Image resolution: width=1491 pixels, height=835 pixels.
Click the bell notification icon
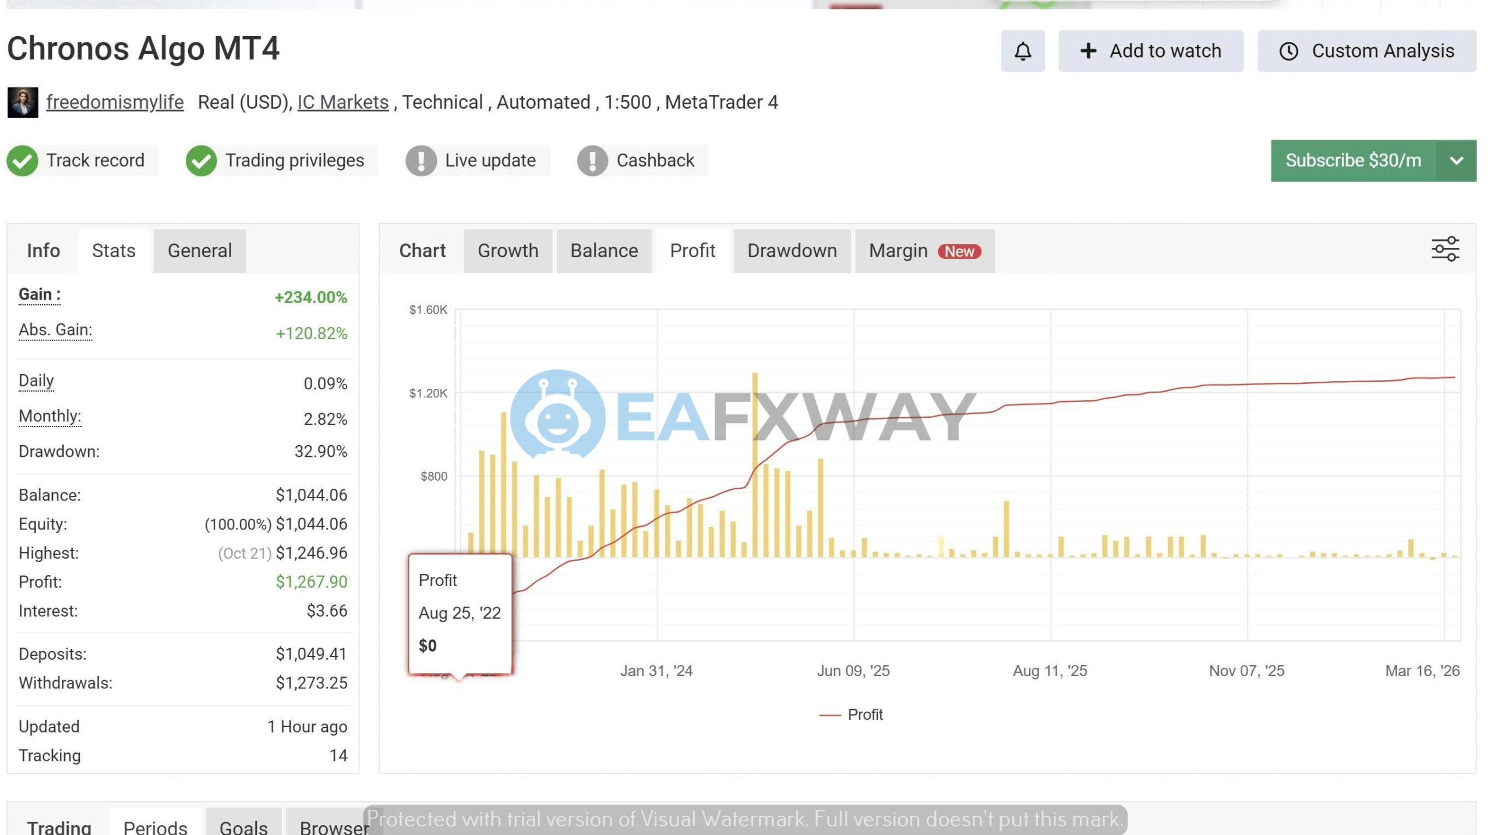pyautogui.click(x=1022, y=51)
